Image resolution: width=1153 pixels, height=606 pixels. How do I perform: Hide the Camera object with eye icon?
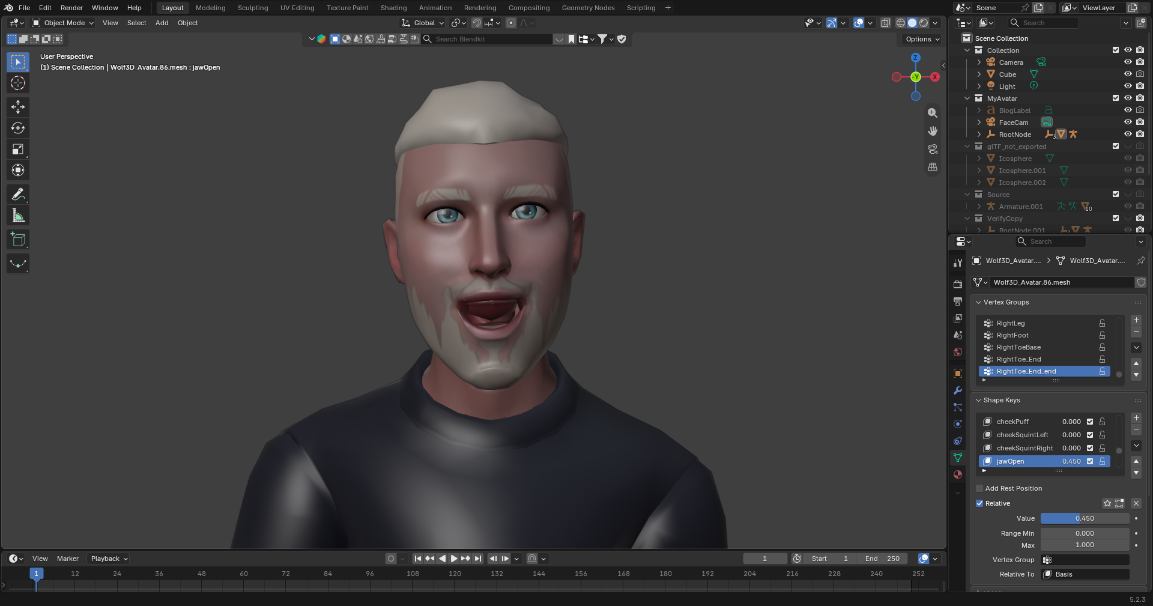tap(1128, 62)
